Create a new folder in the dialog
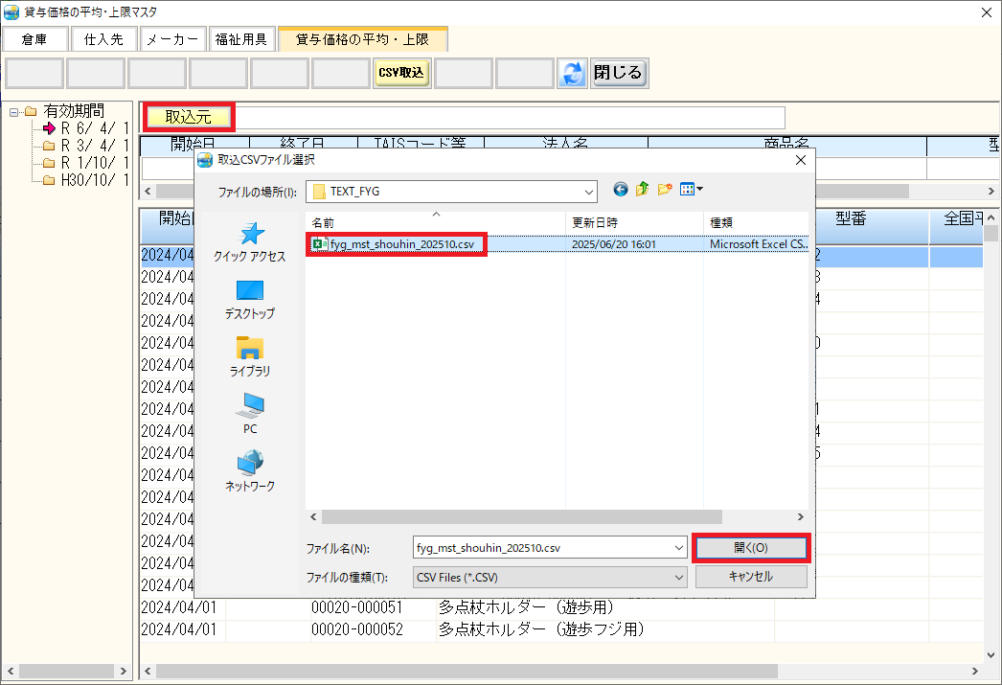Image resolution: width=1002 pixels, height=685 pixels. [x=665, y=190]
